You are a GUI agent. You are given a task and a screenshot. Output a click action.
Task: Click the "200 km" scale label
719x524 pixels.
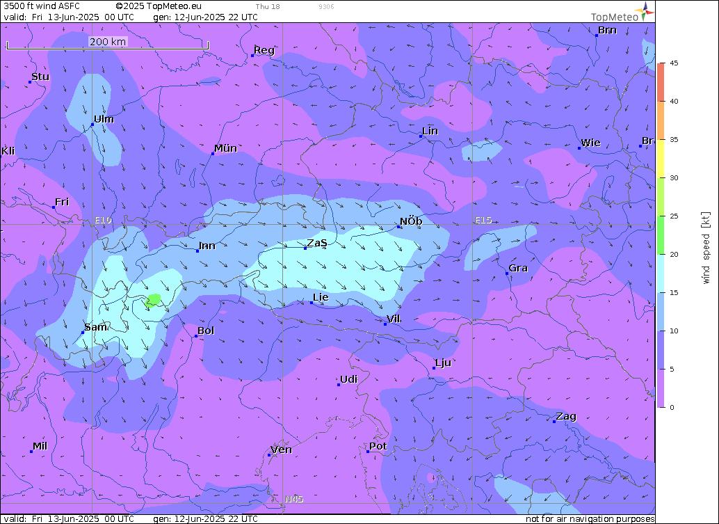pyautogui.click(x=108, y=42)
